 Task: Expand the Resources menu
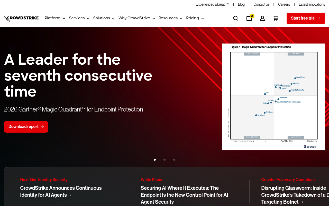[x=170, y=18]
